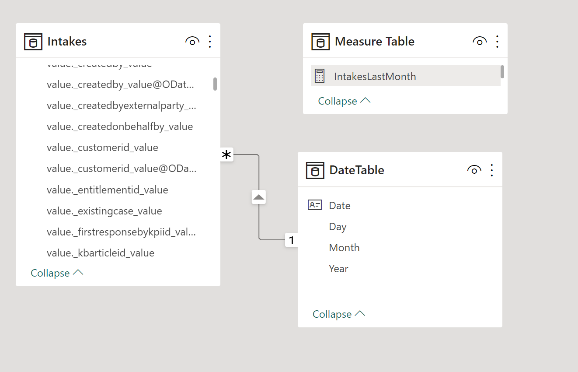Toggle DateTable visibility eye icon
The height and width of the screenshot is (372, 578).
(474, 170)
